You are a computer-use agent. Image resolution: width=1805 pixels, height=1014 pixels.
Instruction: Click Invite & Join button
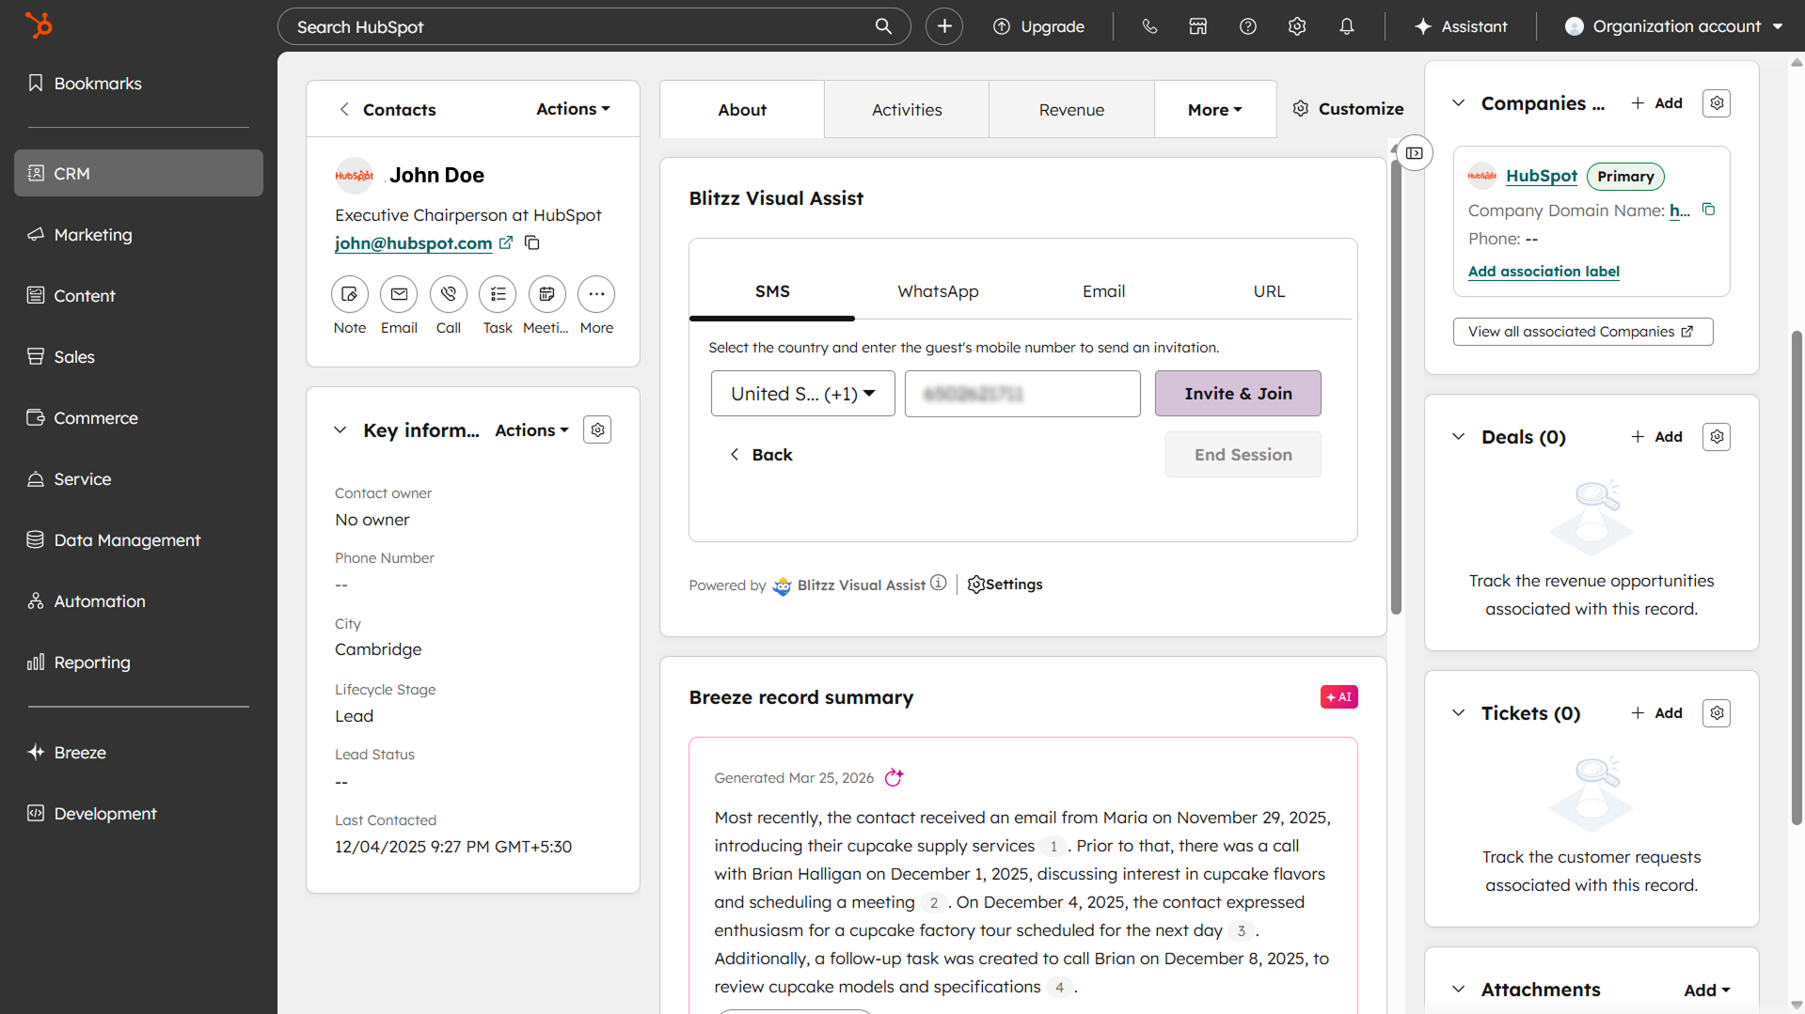(x=1238, y=394)
